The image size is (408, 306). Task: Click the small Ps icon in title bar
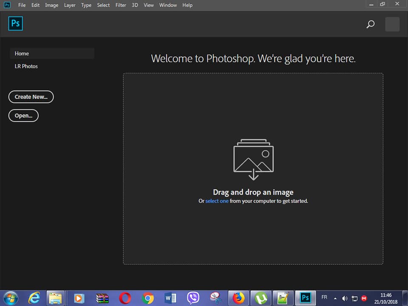pos(7,5)
